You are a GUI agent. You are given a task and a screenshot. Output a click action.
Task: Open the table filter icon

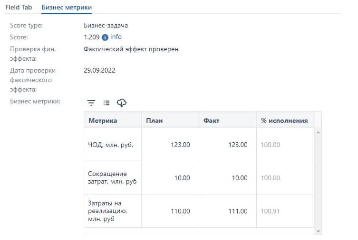coord(91,102)
